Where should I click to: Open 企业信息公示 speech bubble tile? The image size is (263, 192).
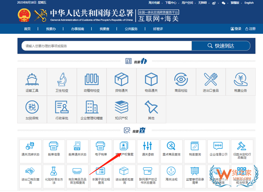pyautogui.click(x=218, y=152)
